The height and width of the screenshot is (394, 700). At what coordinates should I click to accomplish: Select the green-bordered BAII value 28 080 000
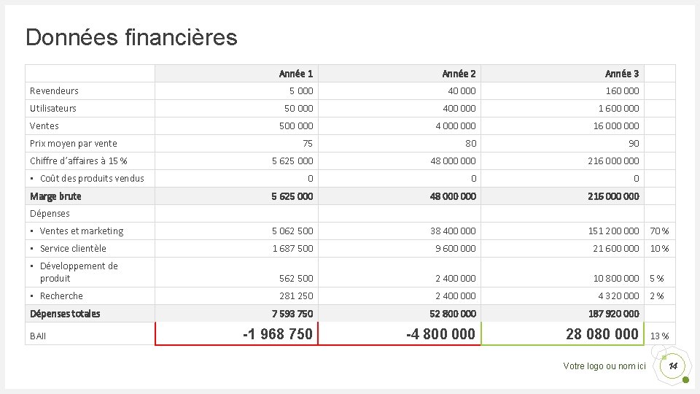(x=602, y=334)
